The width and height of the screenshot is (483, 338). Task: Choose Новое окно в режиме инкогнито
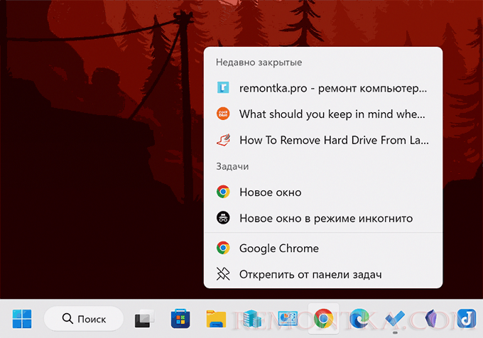pos(323,218)
